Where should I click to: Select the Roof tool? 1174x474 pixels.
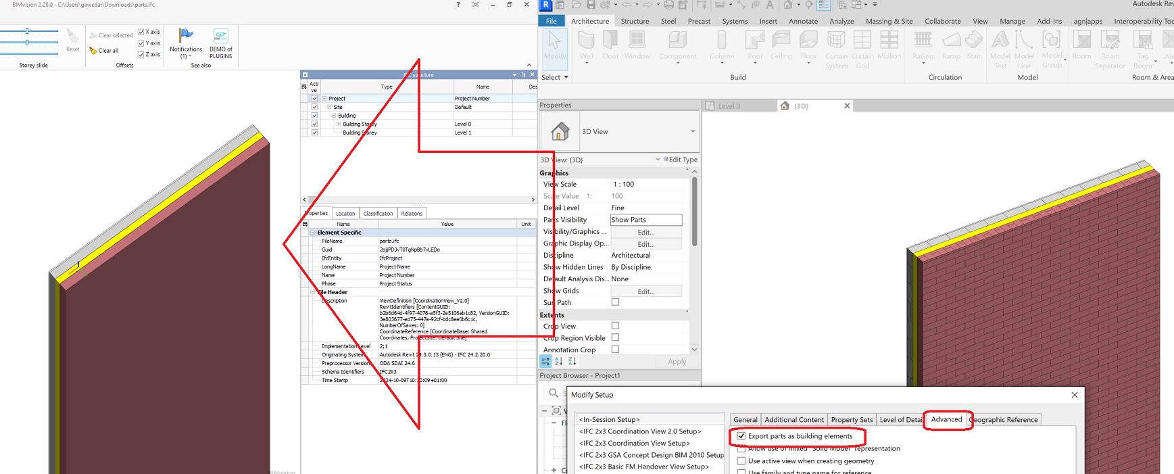755,46
